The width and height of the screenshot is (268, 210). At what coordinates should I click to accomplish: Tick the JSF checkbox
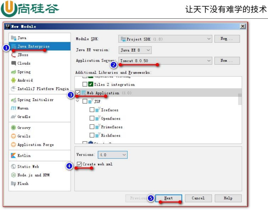tap(85, 101)
